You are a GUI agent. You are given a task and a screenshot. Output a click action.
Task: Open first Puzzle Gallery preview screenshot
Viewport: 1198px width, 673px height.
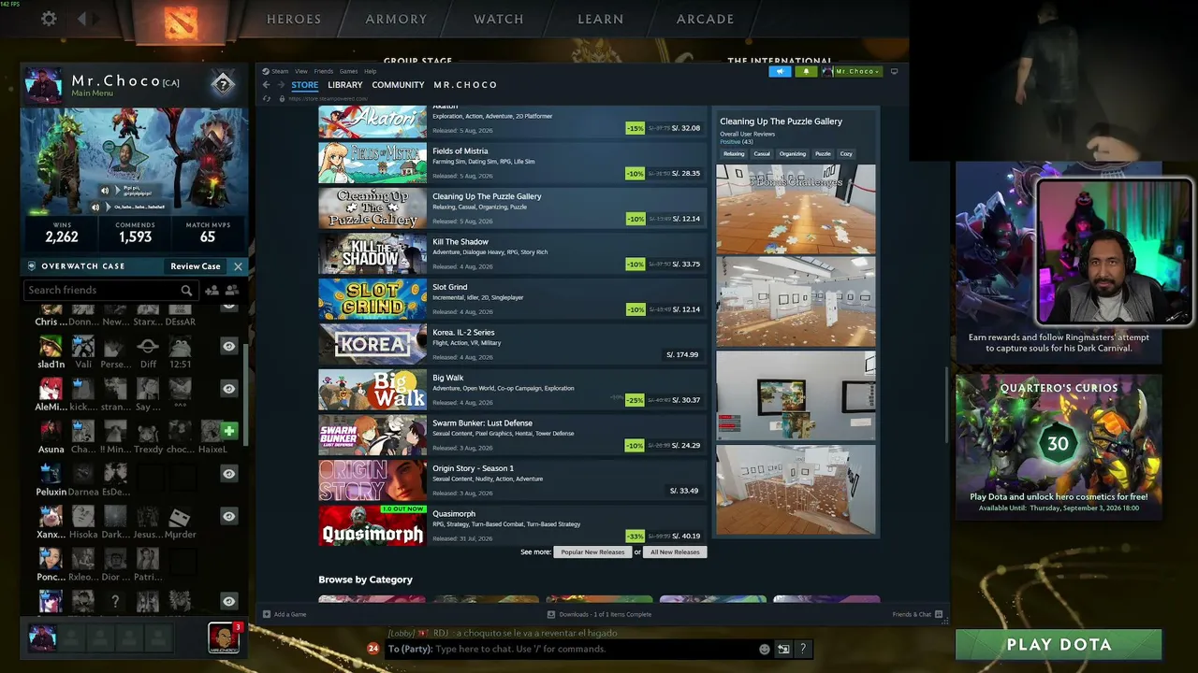[x=796, y=209]
